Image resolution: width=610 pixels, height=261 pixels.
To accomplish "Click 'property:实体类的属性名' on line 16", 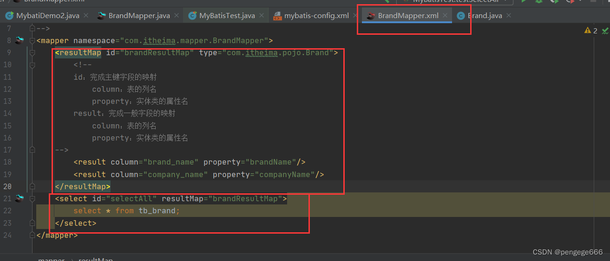I will point(140,138).
